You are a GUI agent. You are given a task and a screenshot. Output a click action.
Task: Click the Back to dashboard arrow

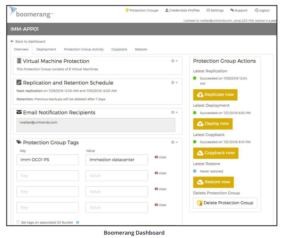[x=12, y=41]
